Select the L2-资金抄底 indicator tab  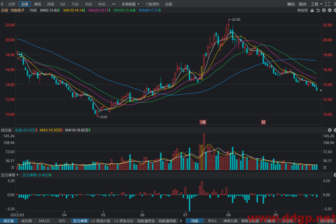coord(100,221)
